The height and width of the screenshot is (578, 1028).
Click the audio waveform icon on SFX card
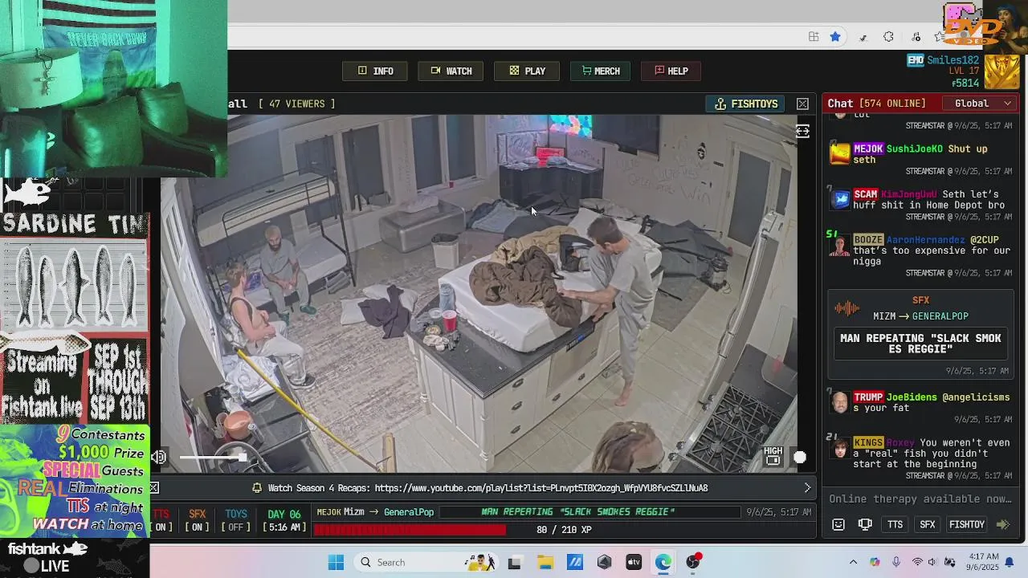click(x=847, y=308)
